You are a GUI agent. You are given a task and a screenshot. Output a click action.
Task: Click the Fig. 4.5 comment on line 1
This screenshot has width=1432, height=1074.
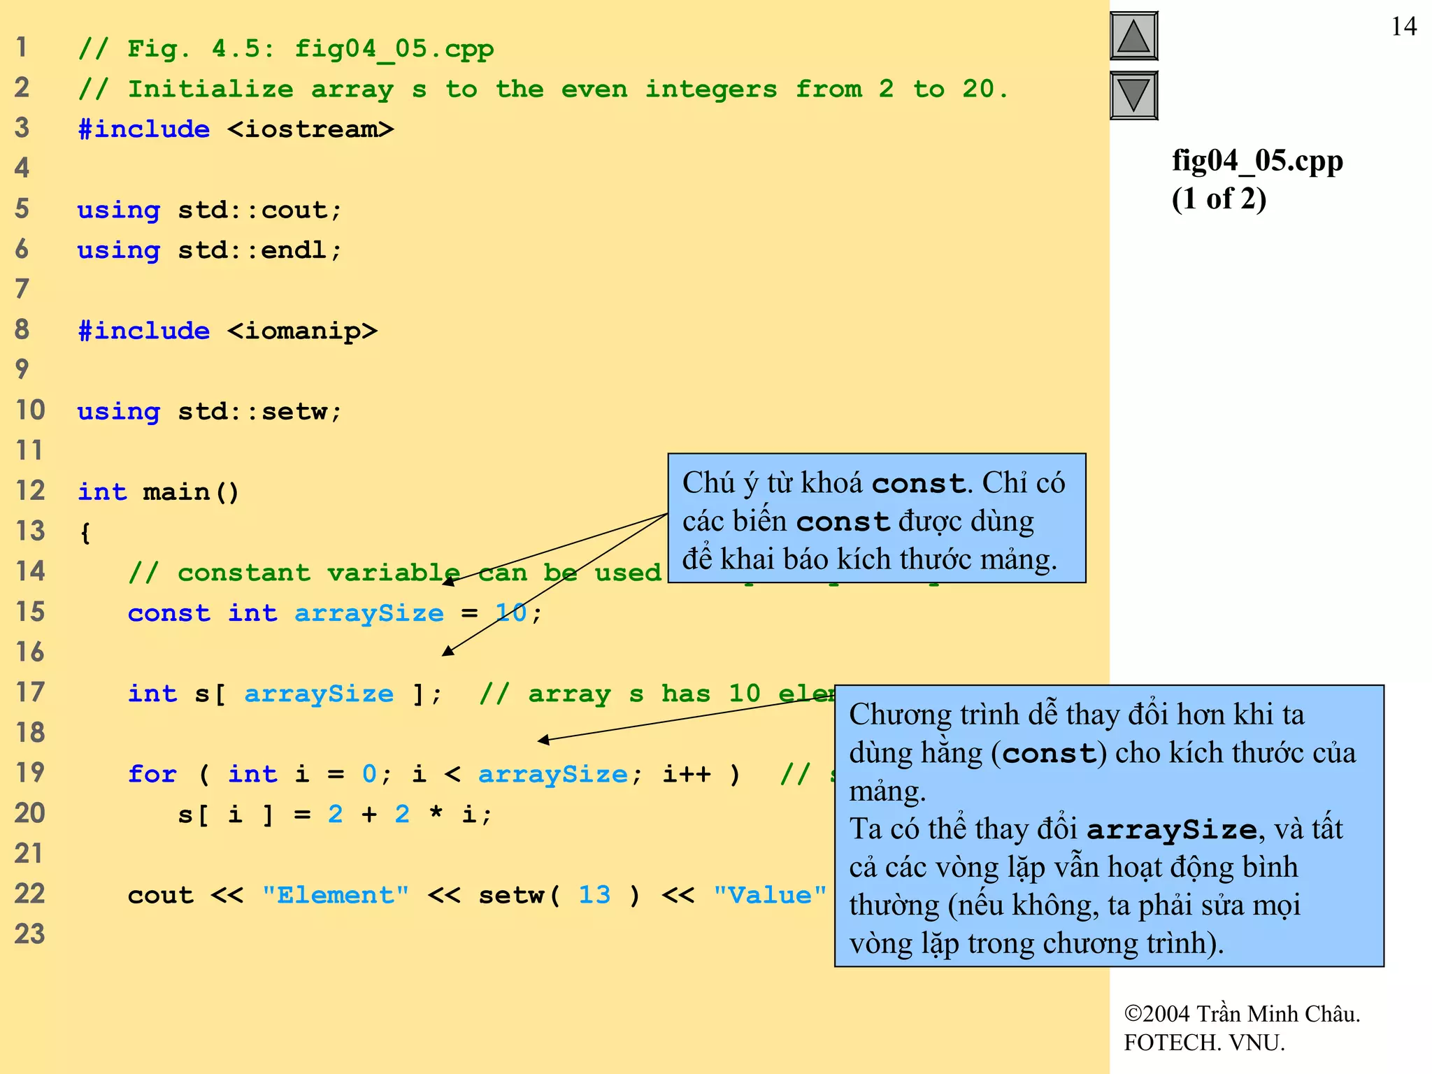(285, 49)
